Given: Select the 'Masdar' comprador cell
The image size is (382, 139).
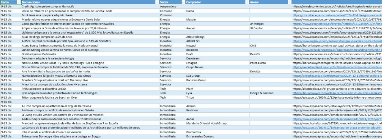Looking at the screenshot, I should [x=217, y=19].
